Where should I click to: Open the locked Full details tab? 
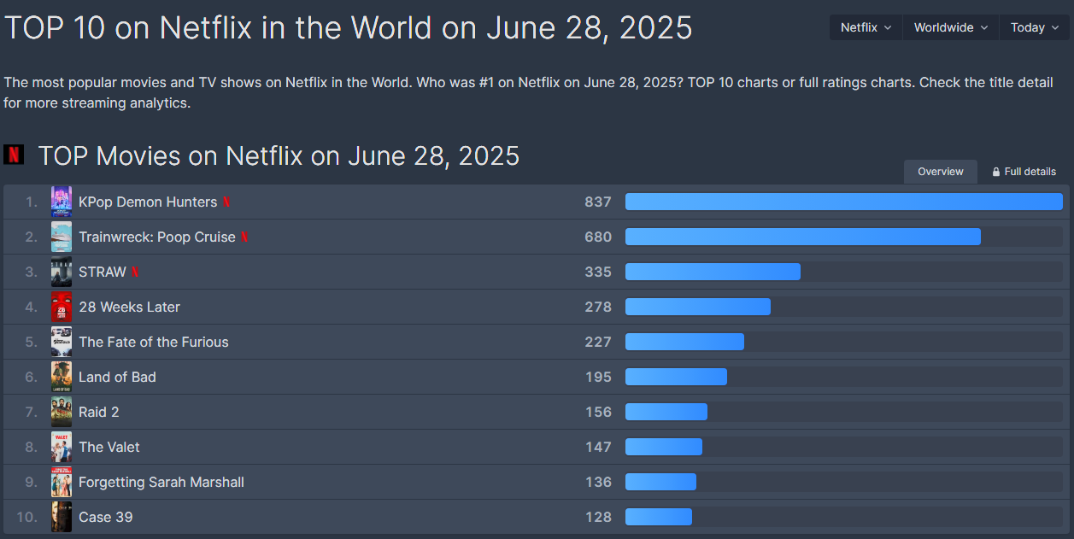pos(1024,172)
